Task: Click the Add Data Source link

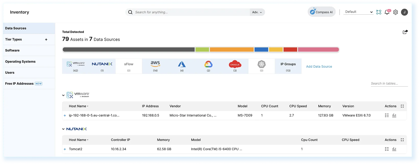Action: coord(319,67)
